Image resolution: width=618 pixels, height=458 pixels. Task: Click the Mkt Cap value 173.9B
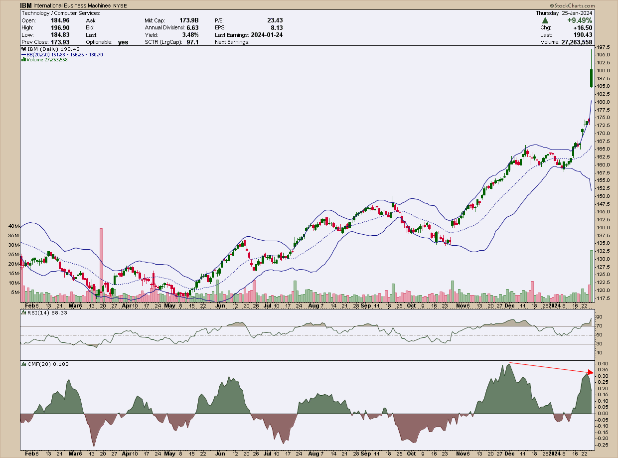click(x=189, y=20)
